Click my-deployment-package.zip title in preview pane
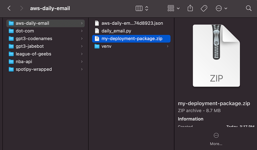Viewport: 257px width, 150px height. [214, 103]
